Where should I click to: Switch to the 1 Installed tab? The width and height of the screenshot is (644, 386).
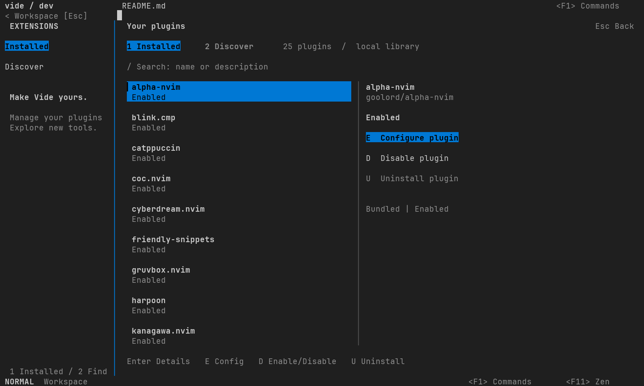tap(154, 46)
